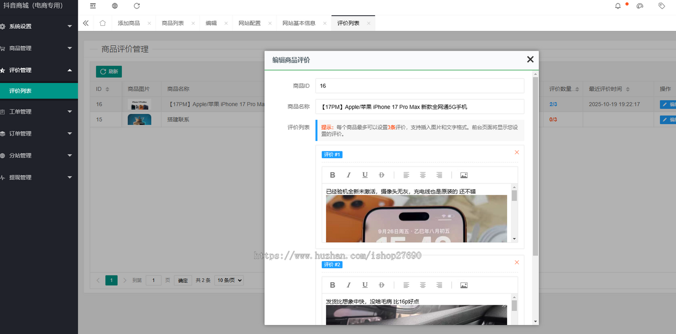The width and height of the screenshot is (676, 334).
Task: Toggle the sidebar collapse hamburger icon
Action: (93, 6)
